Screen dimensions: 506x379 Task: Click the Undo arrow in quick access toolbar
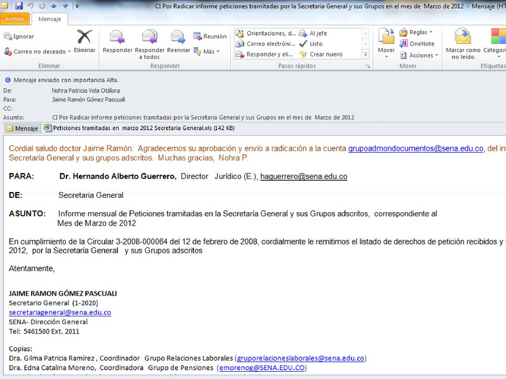tap(30, 5)
